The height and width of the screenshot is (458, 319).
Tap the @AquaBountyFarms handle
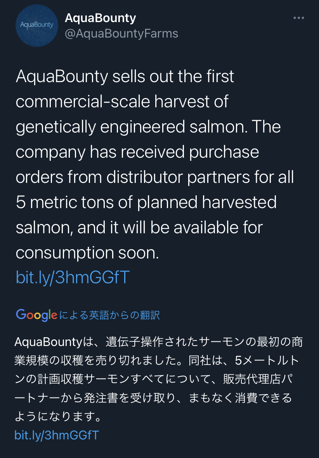(x=121, y=34)
